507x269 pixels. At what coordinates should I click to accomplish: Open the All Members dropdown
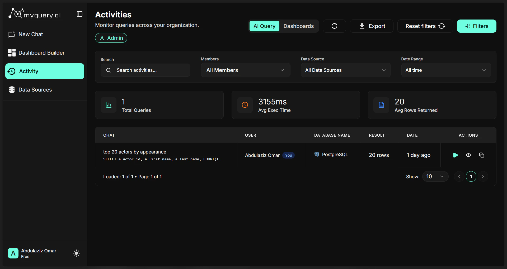246,70
